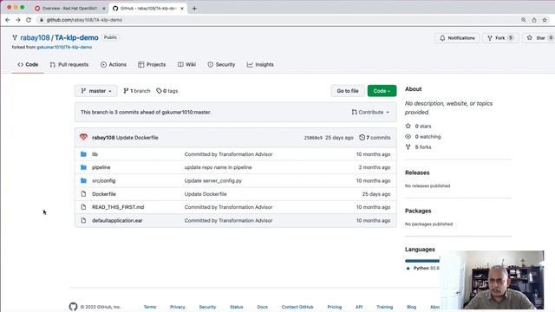
Task: Star this repository
Action: click(x=539, y=38)
